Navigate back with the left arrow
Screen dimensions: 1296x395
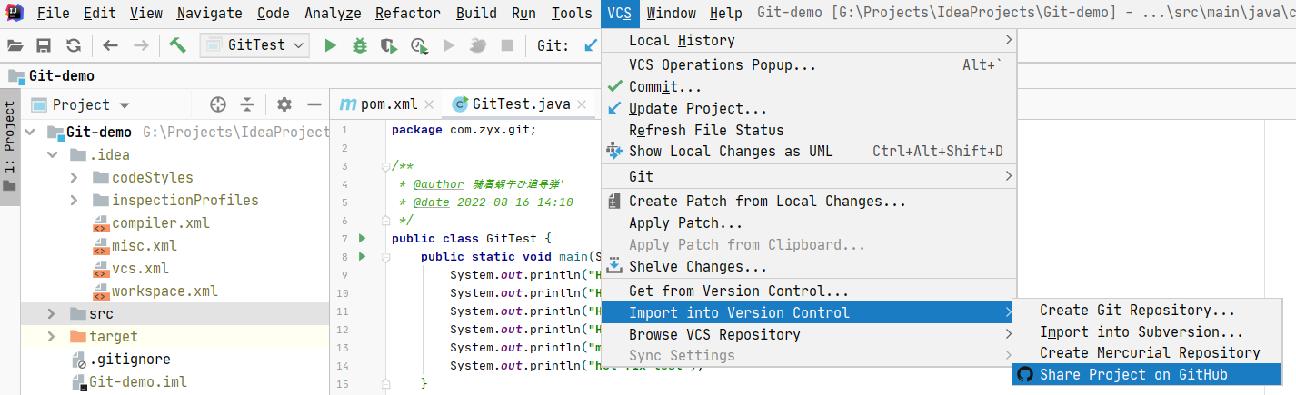(110, 45)
